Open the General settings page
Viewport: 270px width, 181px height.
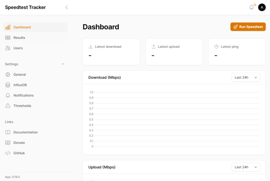[x=20, y=74]
